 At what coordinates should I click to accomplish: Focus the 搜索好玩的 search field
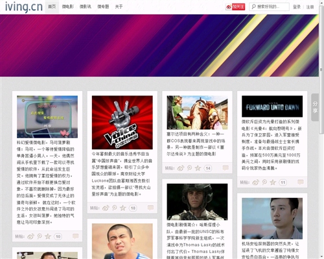[x=269, y=6]
